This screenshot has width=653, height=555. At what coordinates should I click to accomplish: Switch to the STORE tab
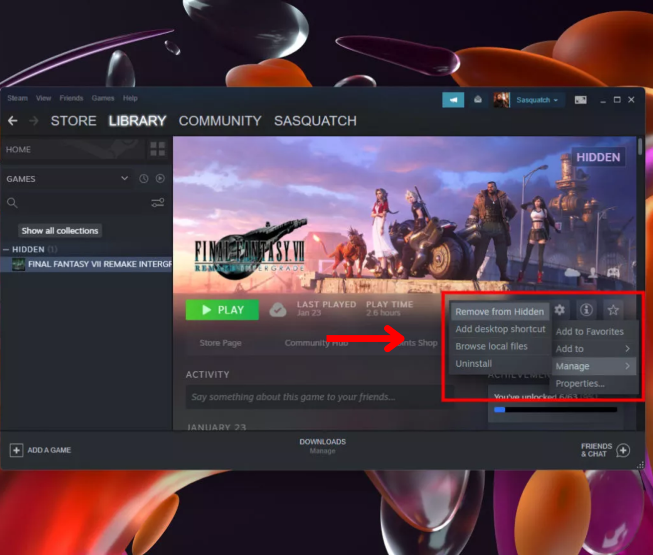[73, 121]
